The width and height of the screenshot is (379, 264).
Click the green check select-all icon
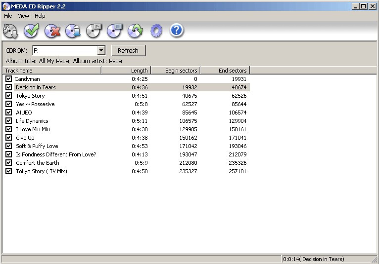point(31,31)
